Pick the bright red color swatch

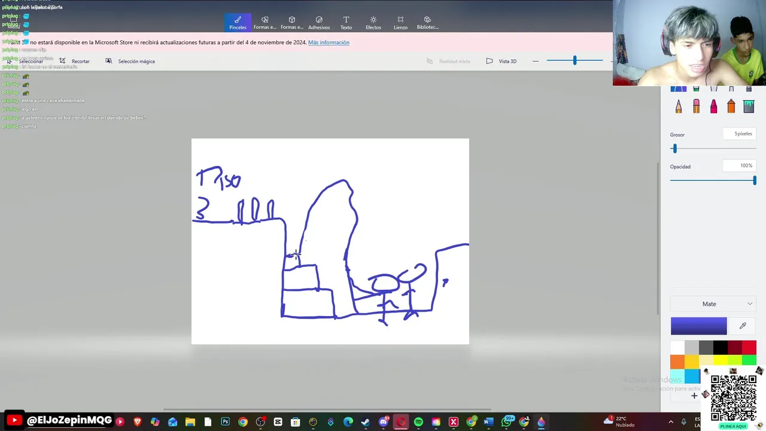point(749,347)
